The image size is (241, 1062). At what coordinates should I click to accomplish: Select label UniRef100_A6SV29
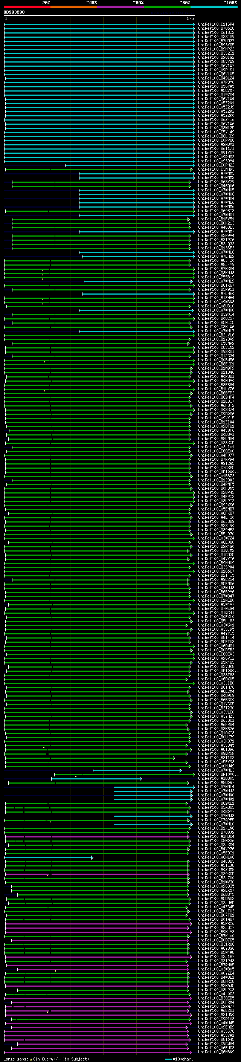coord(216,182)
